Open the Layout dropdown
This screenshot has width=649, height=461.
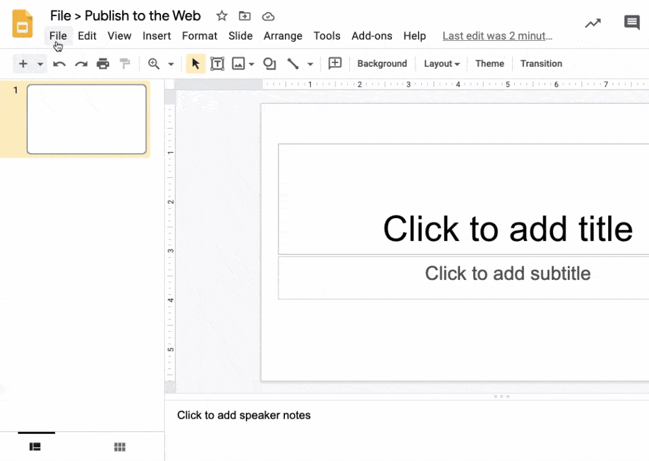pyautogui.click(x=441, y=64)
